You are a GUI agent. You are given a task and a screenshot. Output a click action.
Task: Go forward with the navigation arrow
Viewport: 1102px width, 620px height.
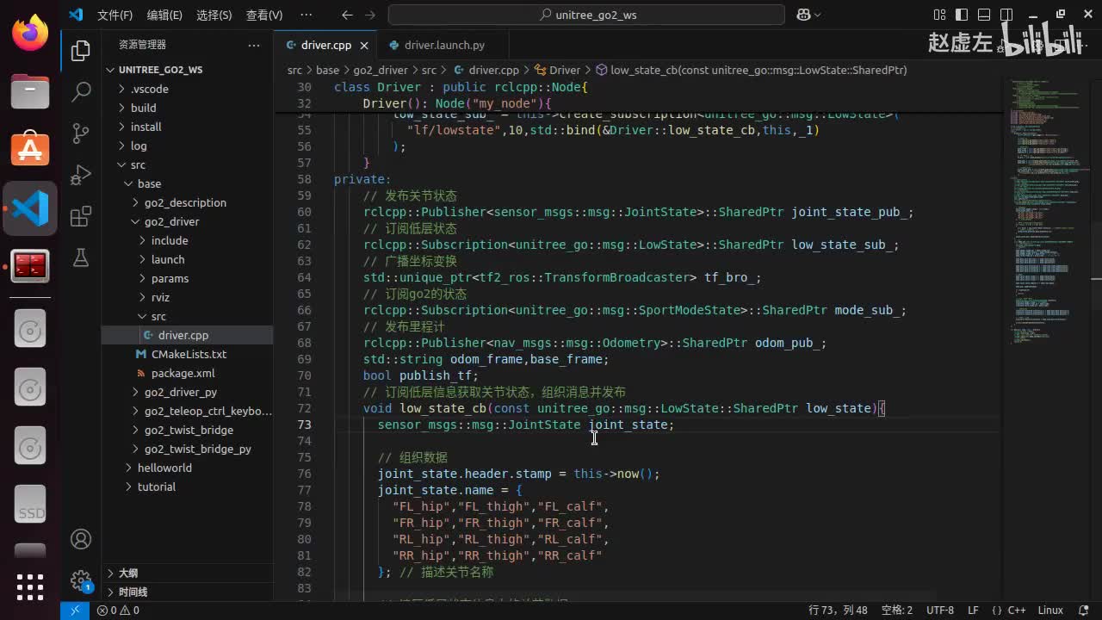tap(370, 15)
